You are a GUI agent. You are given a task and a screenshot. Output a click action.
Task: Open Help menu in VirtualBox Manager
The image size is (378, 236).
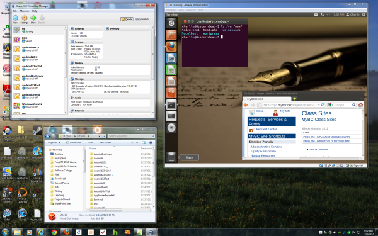click(35, 11)
